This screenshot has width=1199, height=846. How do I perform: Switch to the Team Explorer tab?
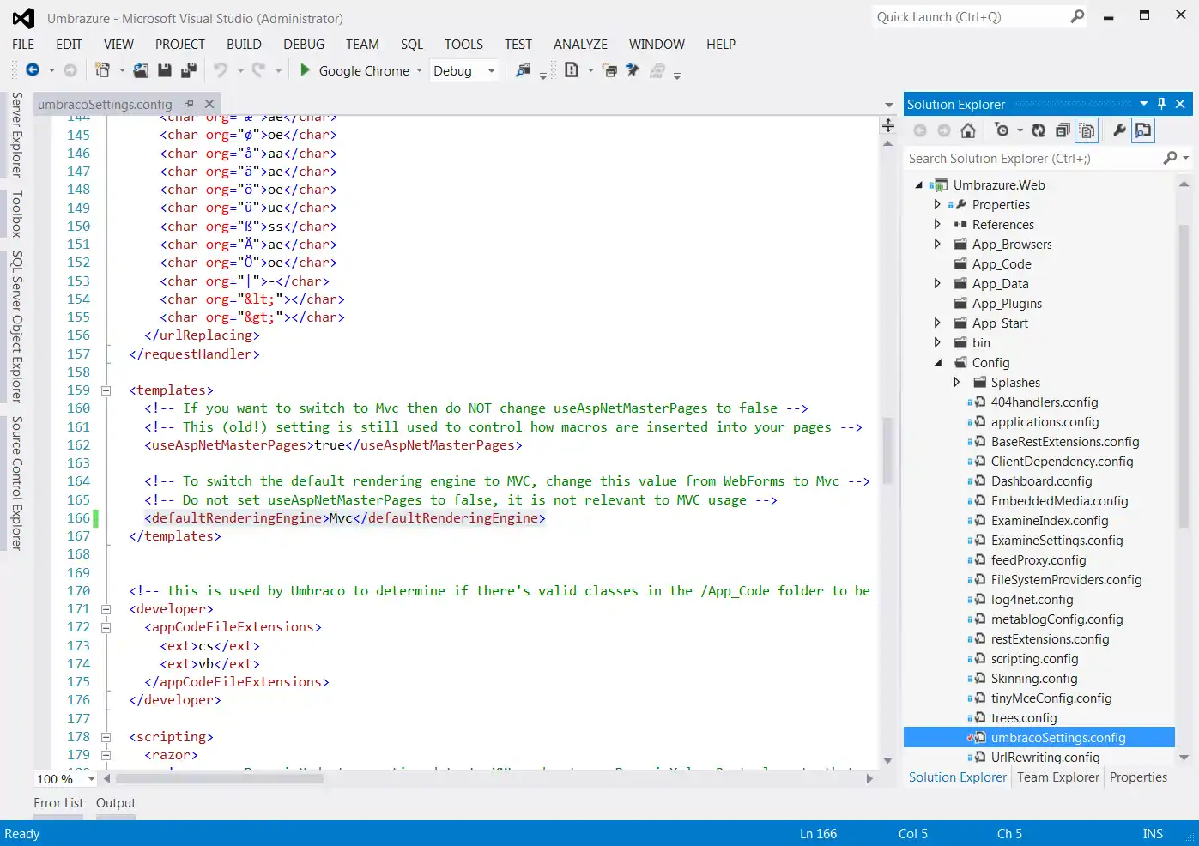1058,777
